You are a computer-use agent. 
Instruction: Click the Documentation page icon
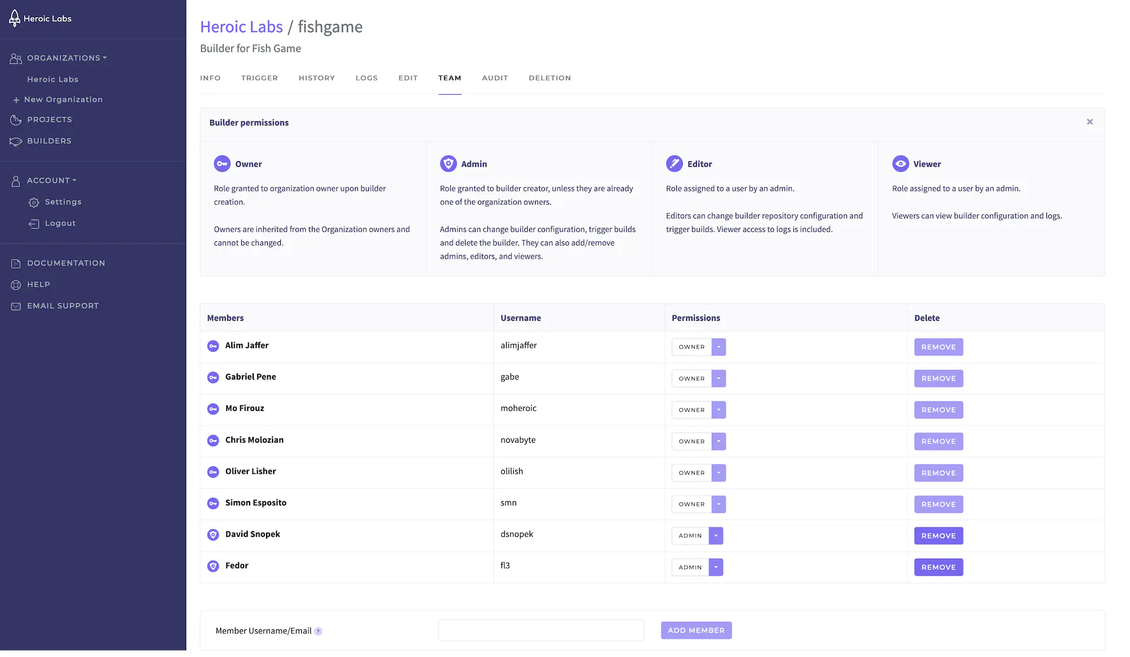[x=16, y=264]
